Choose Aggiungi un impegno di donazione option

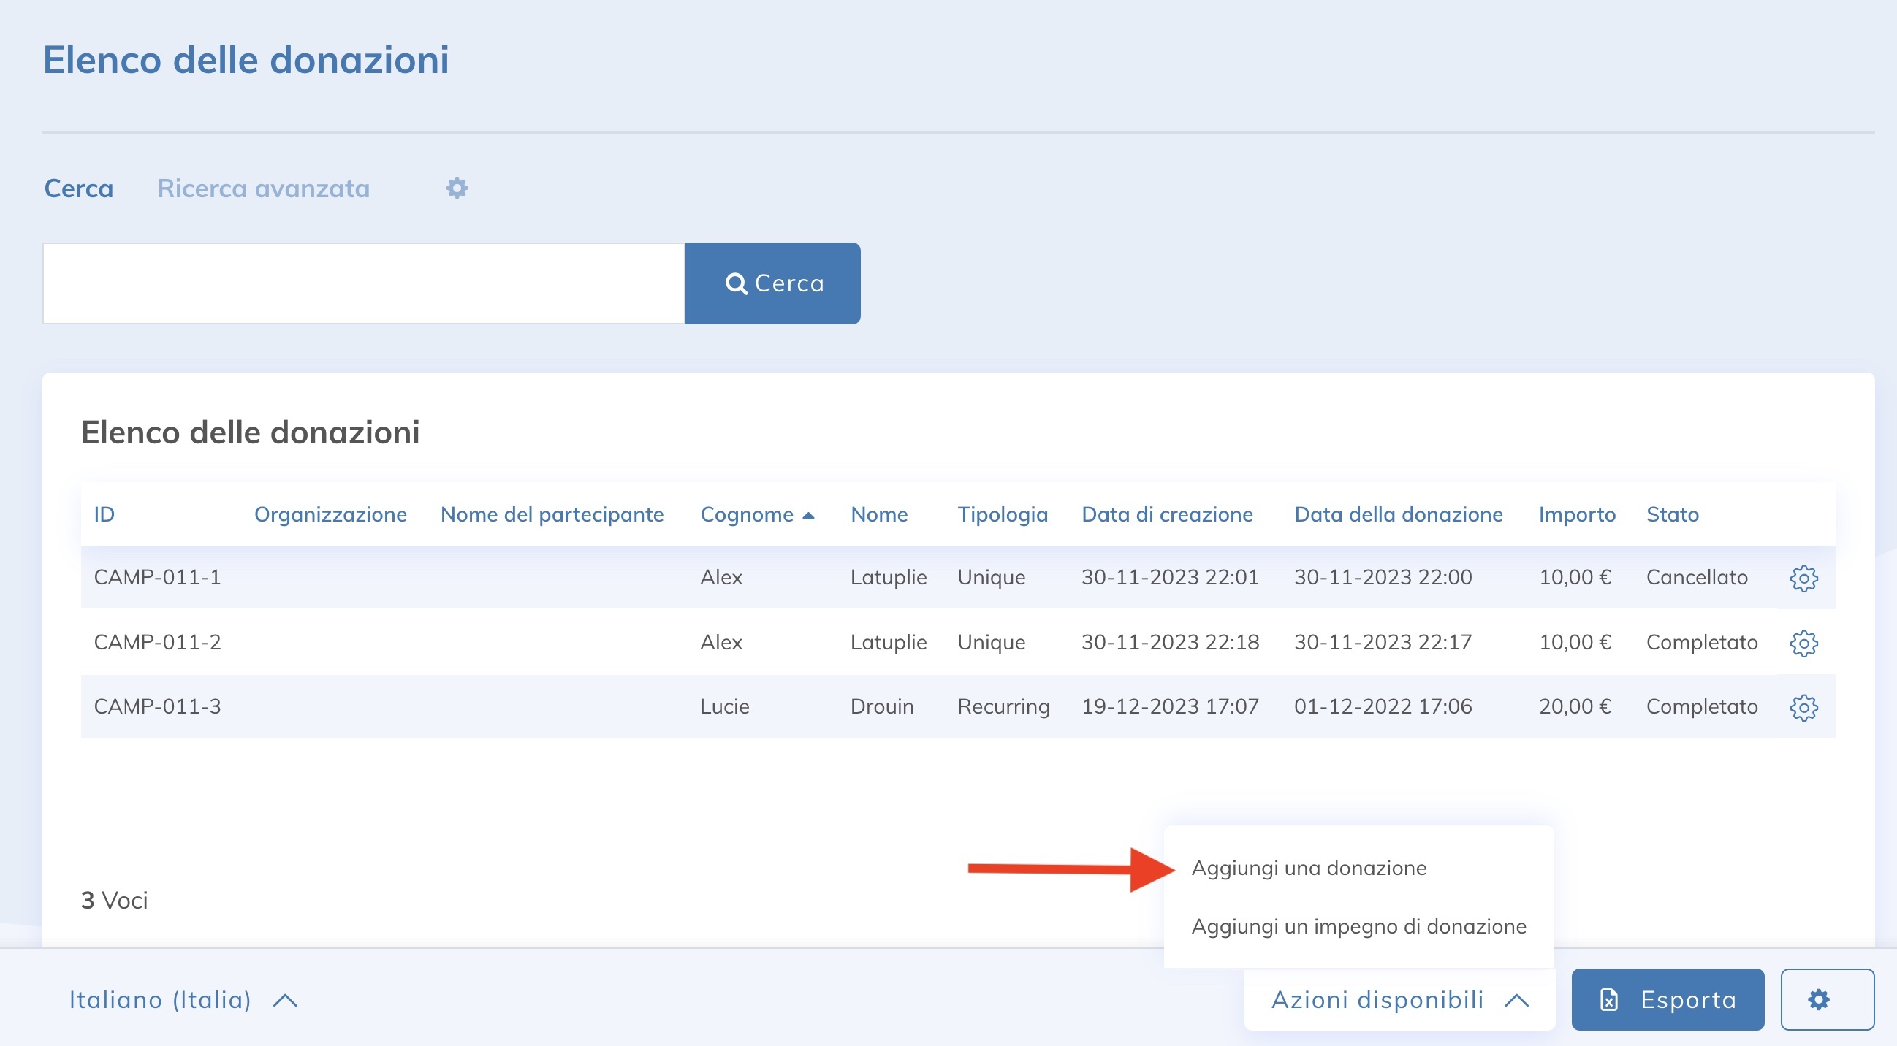[1359, 926]
